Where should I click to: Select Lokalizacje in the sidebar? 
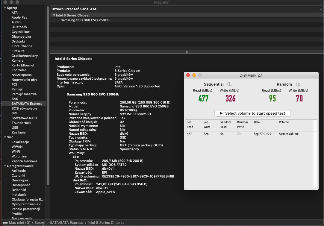(20, 142)
